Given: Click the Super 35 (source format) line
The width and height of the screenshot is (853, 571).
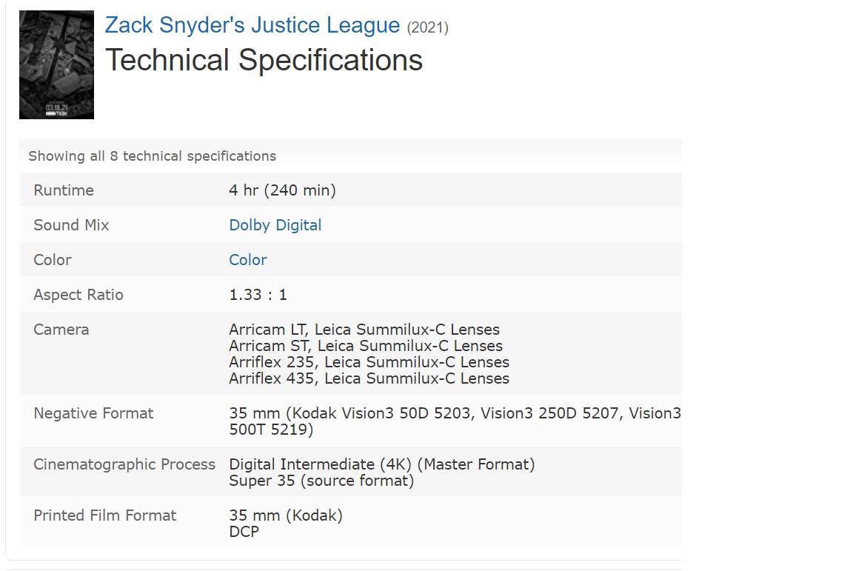Looking at the screenshot, I should 321,481.
